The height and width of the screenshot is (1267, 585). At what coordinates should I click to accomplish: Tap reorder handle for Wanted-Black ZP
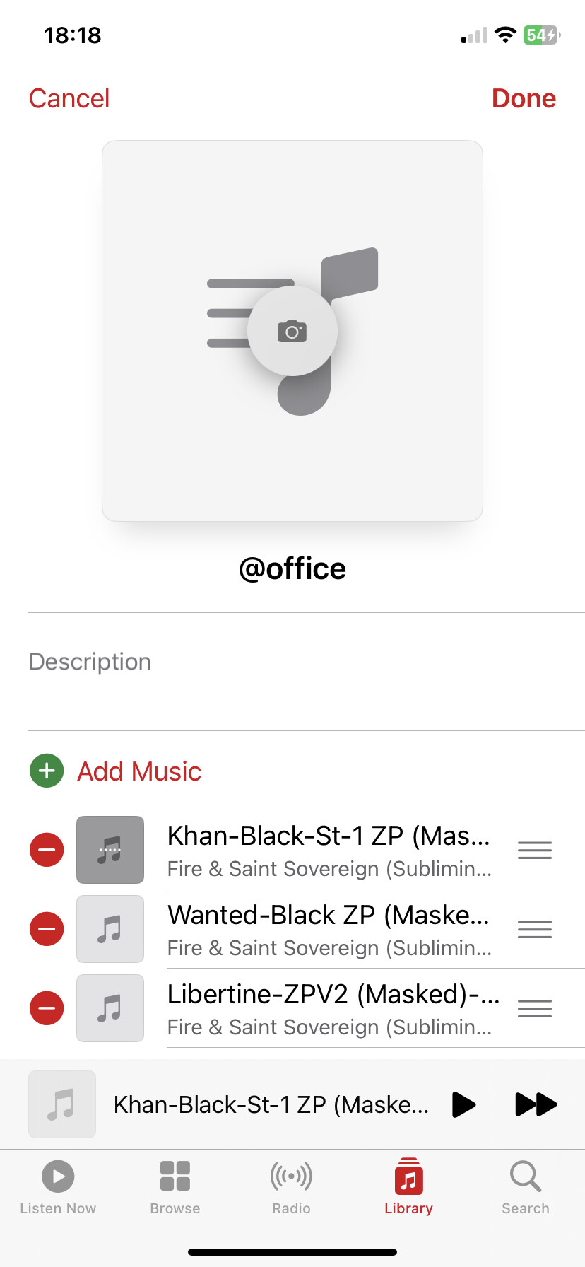pos(535,929)
